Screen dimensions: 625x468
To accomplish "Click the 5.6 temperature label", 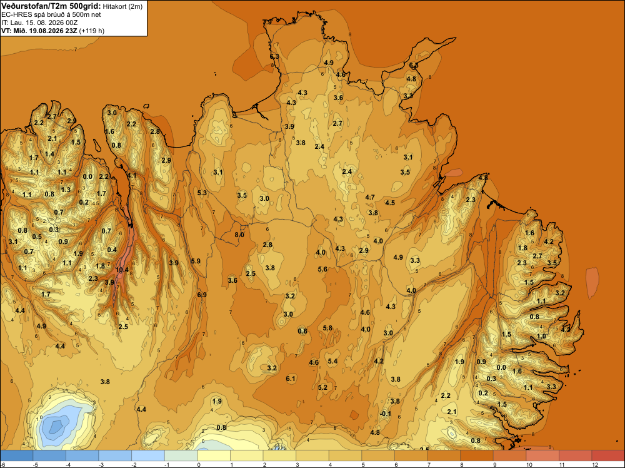I will point(322,269).
